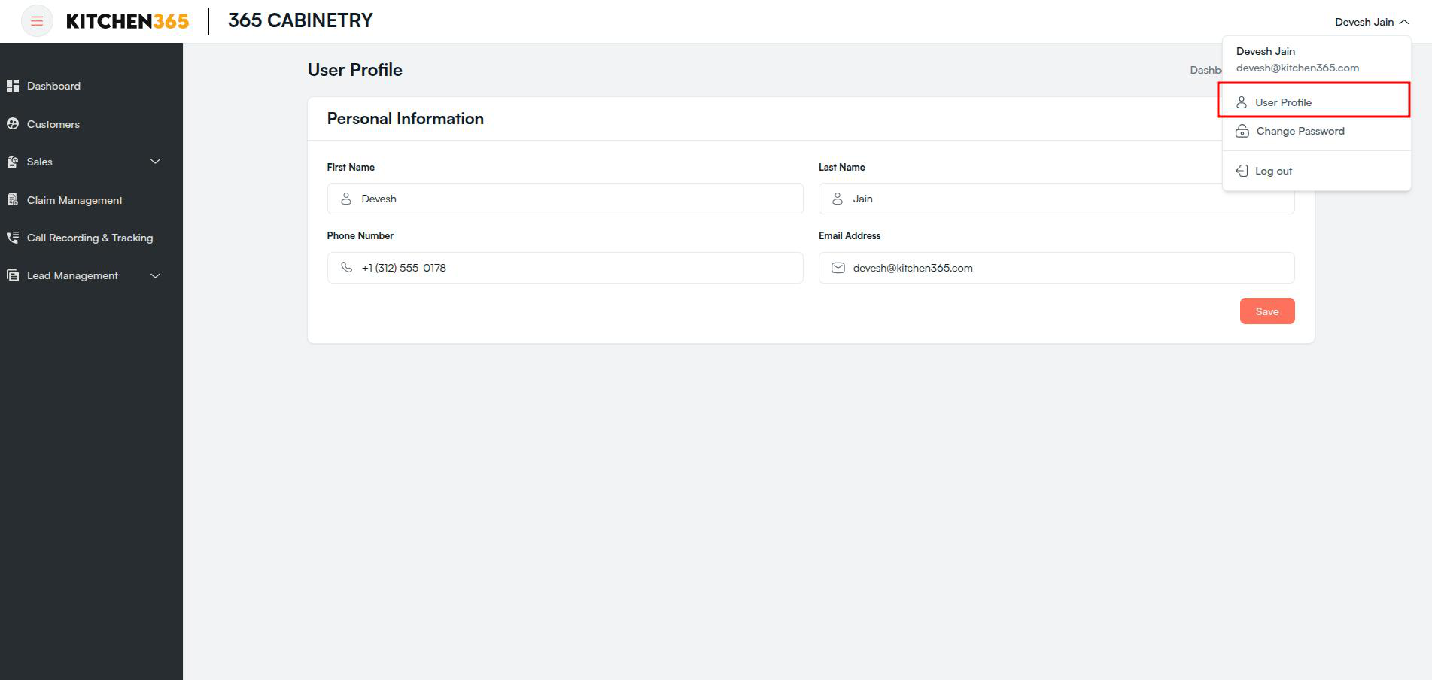Screen dimensions: 1432x680
Task: Click the Save button
Action: [x=1267, y=311]
